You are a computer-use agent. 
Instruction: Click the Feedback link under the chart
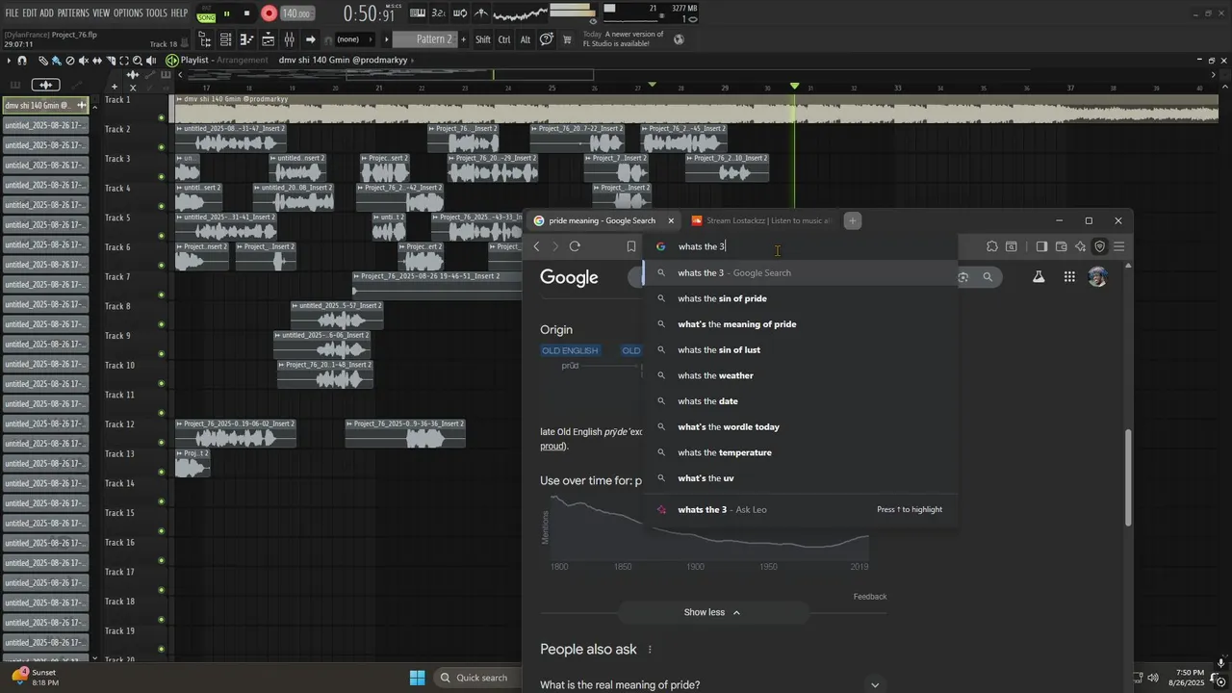point(869,597)
